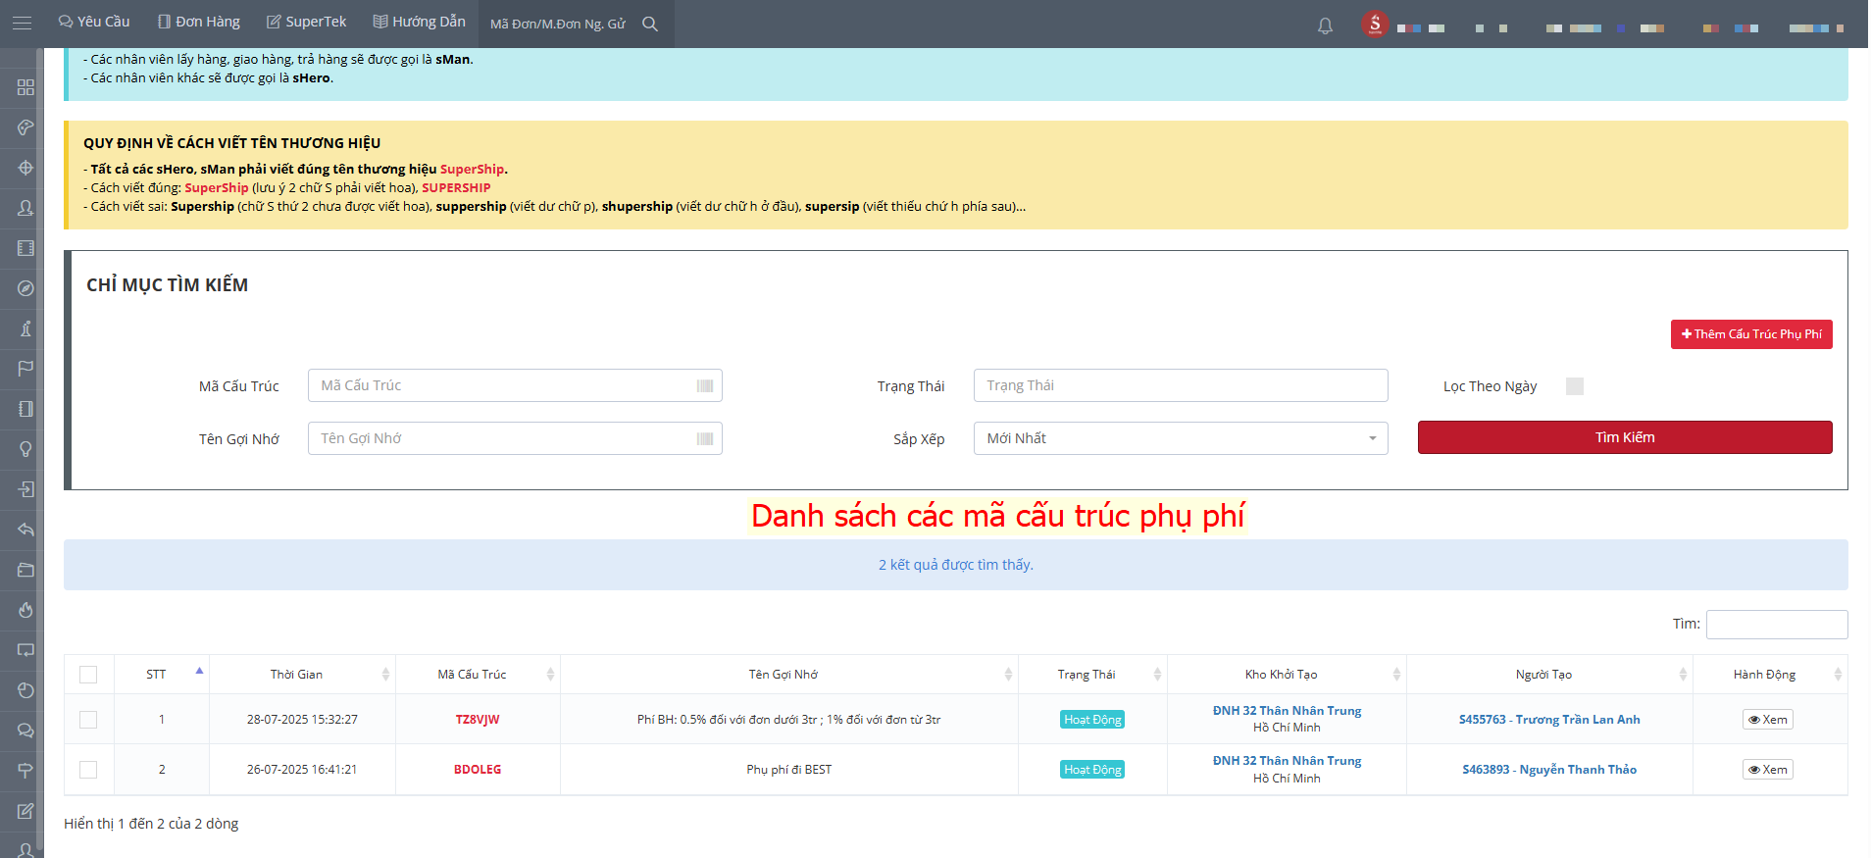
Task: Click the flag sidebar icon
Action: tap(25, 369)
